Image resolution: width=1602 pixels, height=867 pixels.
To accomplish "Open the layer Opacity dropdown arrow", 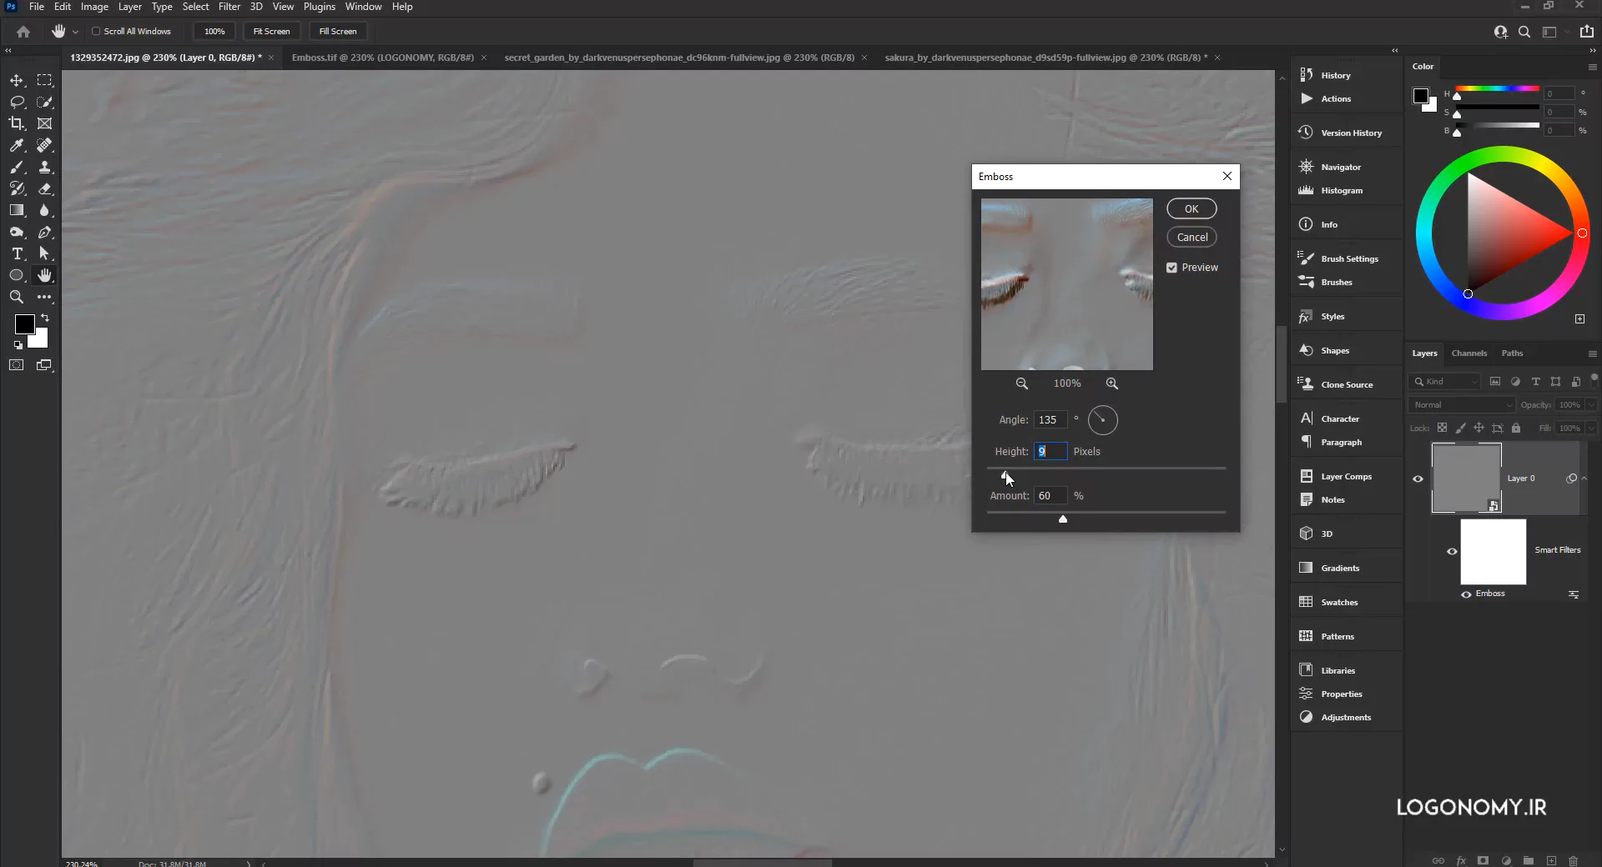I will (1591, 405).
